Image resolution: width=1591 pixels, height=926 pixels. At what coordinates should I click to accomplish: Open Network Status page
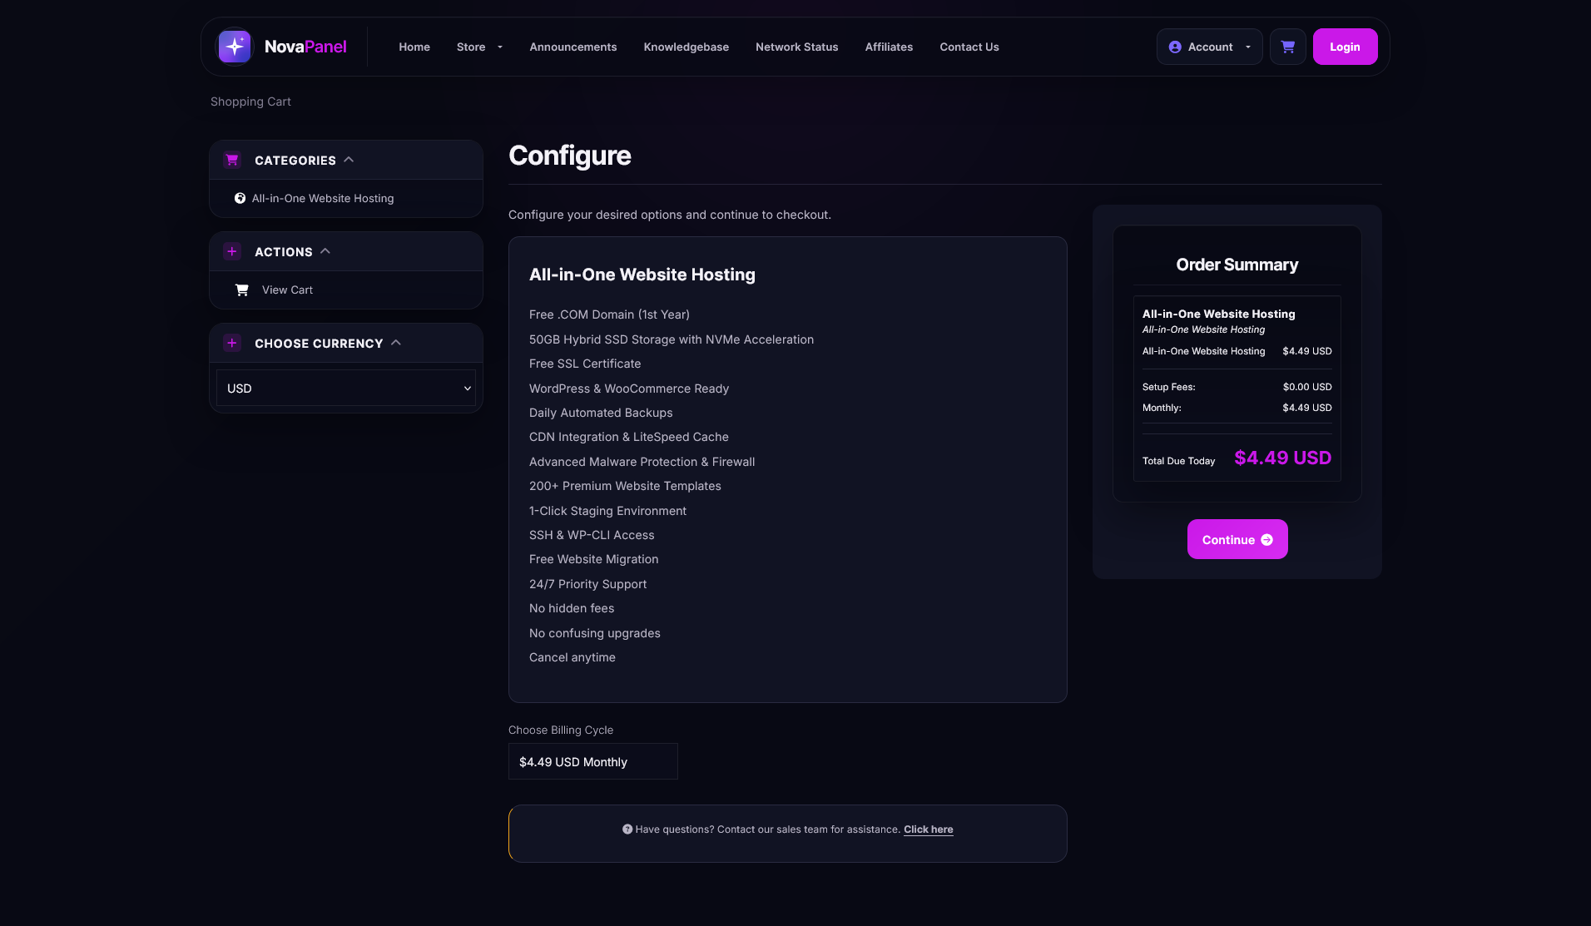point(796,47)
